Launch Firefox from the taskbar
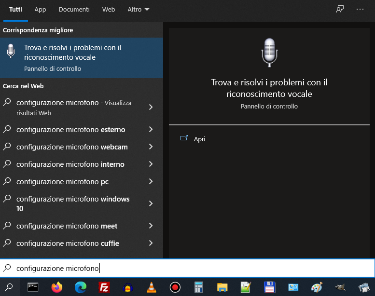This screenshot has width=375, height=296. click(57, 287)
